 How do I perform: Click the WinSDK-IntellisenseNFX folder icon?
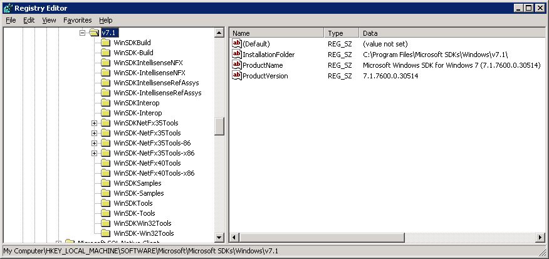tap(105, 73)
